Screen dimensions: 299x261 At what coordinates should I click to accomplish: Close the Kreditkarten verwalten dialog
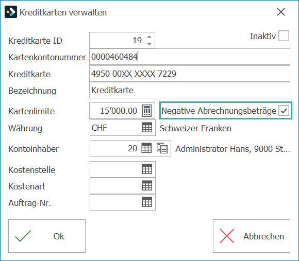click(x=281, y=12)
